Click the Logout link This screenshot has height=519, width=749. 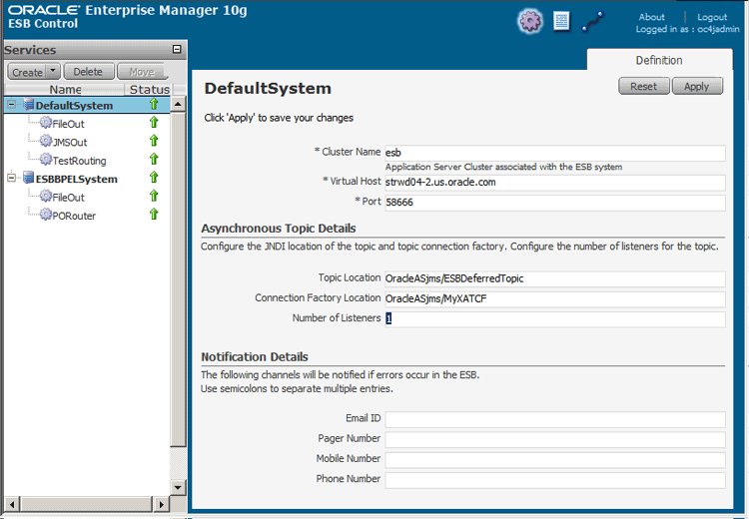[712, 17]
